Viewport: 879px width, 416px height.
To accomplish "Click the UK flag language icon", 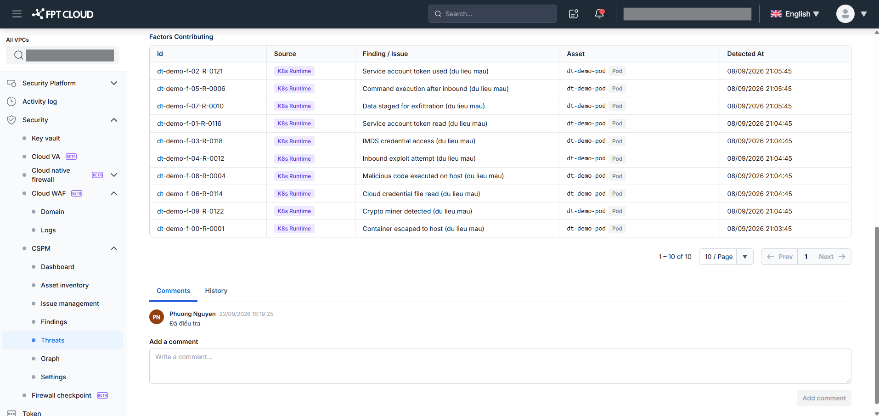I will [776, 14].
